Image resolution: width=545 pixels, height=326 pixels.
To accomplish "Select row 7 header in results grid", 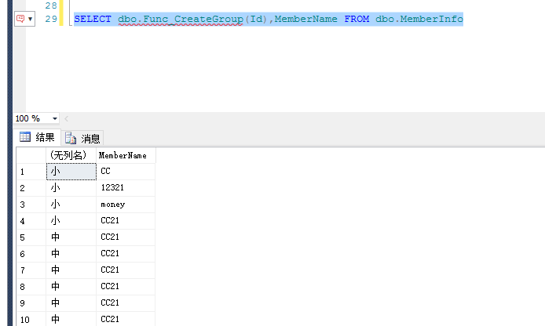I will tap(31, 270).
